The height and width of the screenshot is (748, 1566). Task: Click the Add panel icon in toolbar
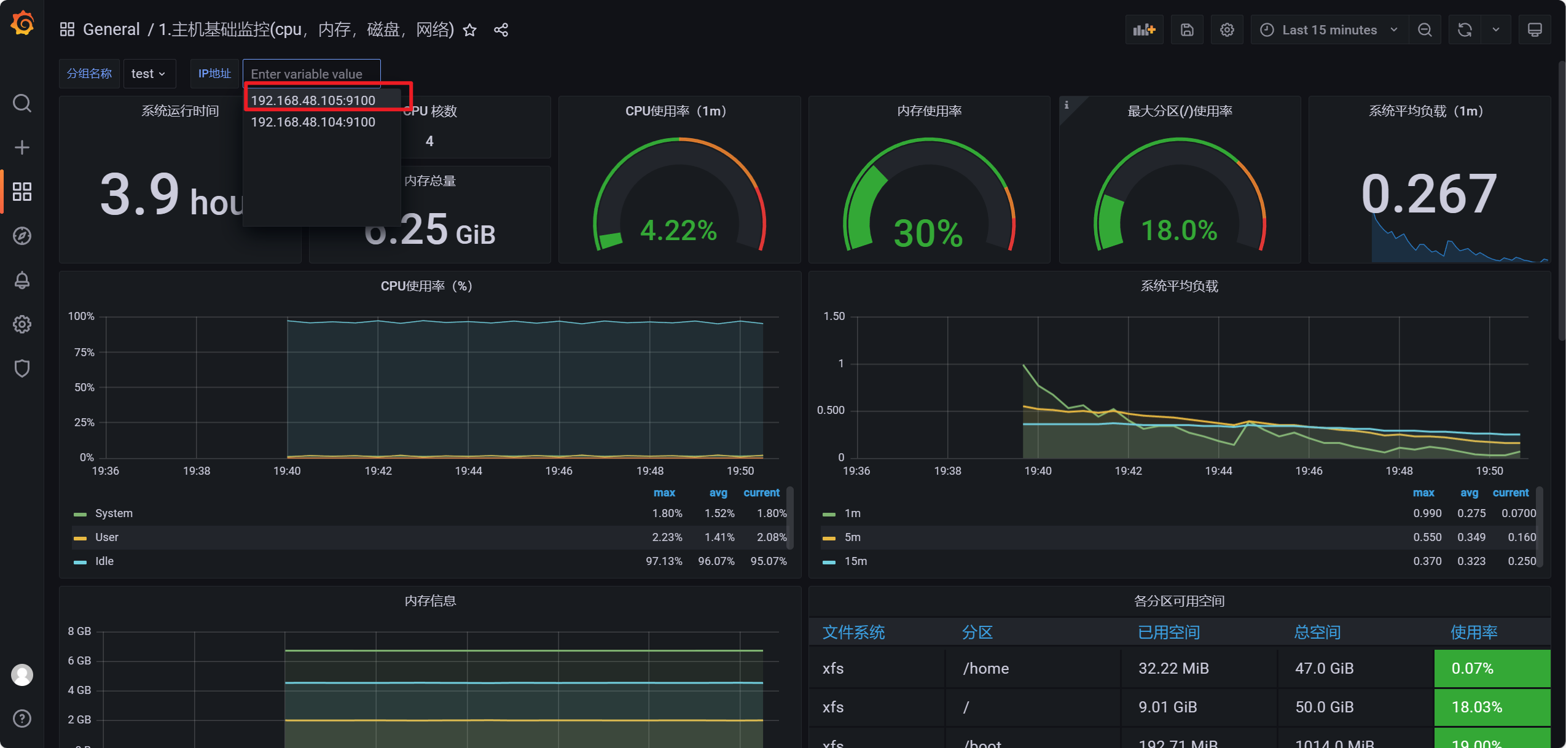tap(1144, 29)
